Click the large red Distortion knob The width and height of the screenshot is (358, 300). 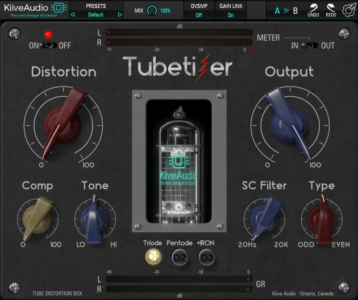pos(63,125)
